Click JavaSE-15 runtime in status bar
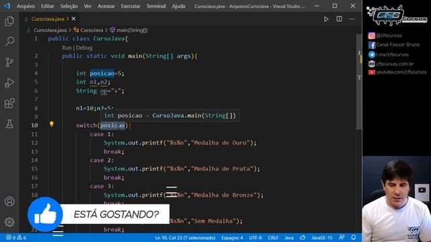431x242 pixels. (x=322, y=237)
